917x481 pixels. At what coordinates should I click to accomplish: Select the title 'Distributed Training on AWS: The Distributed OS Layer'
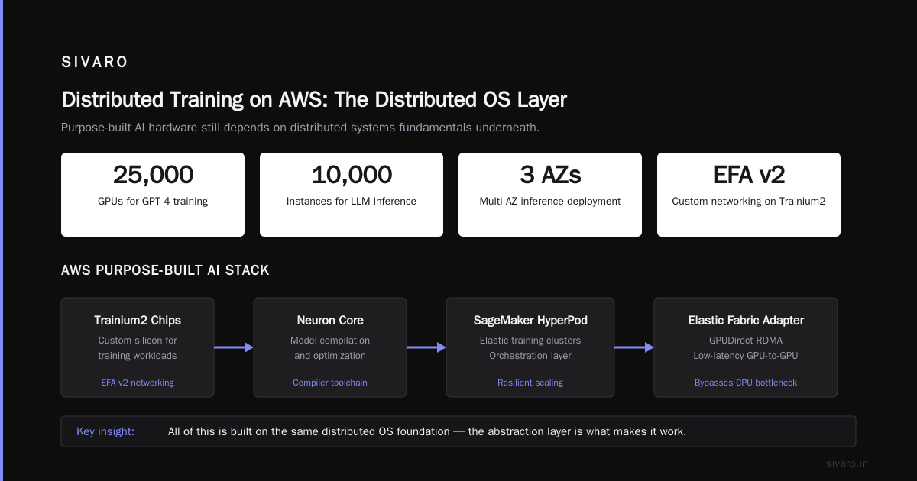point(314,100)
